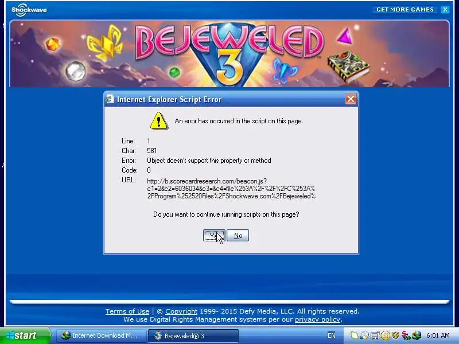Viewport: 459px width, 344px height.
Task: Click the red S tray icon
Action: [406, 335]
